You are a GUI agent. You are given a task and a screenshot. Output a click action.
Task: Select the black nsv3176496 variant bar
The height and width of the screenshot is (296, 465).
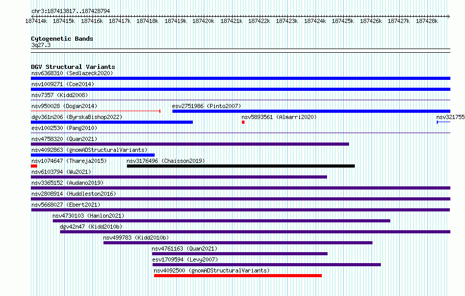[241, 166]
